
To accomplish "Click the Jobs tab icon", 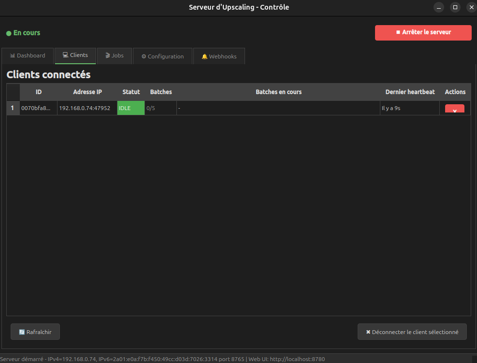I will (106, 56).
